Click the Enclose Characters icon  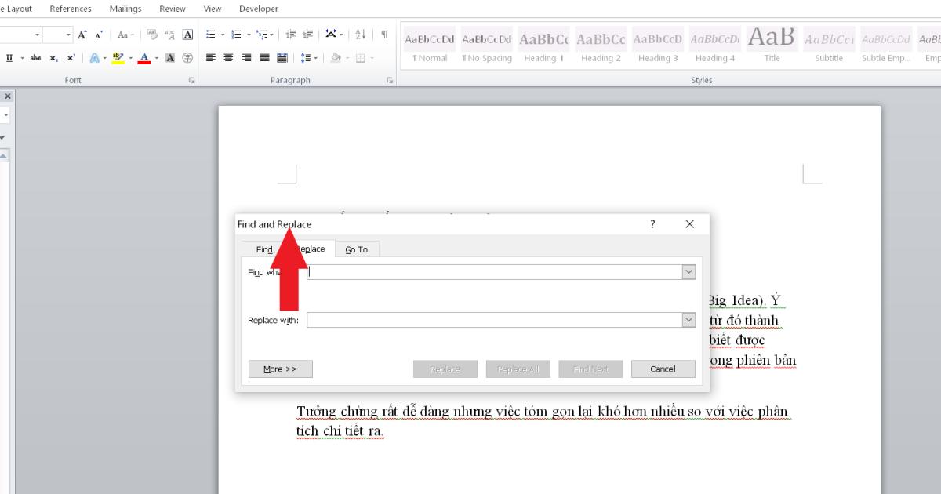click(x=187, y=58)
